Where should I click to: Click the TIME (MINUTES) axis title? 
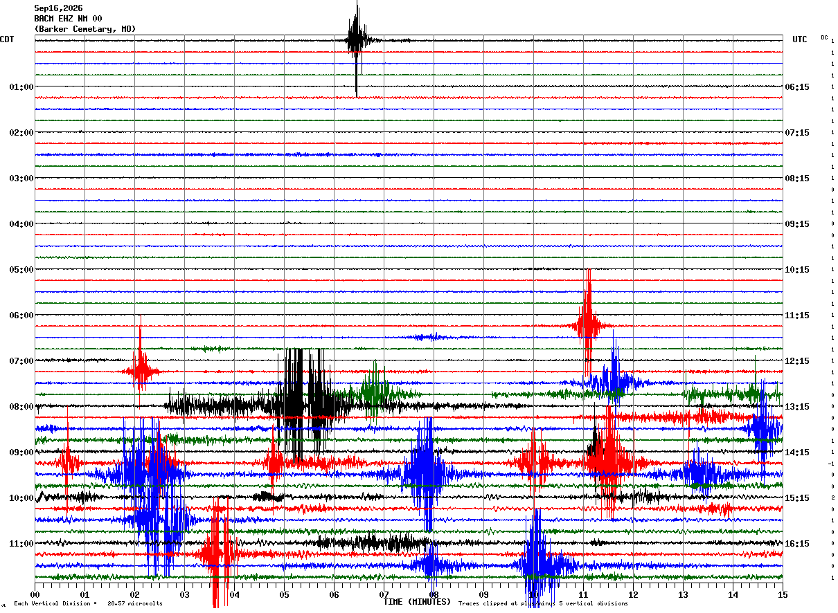tap(417, 602)
